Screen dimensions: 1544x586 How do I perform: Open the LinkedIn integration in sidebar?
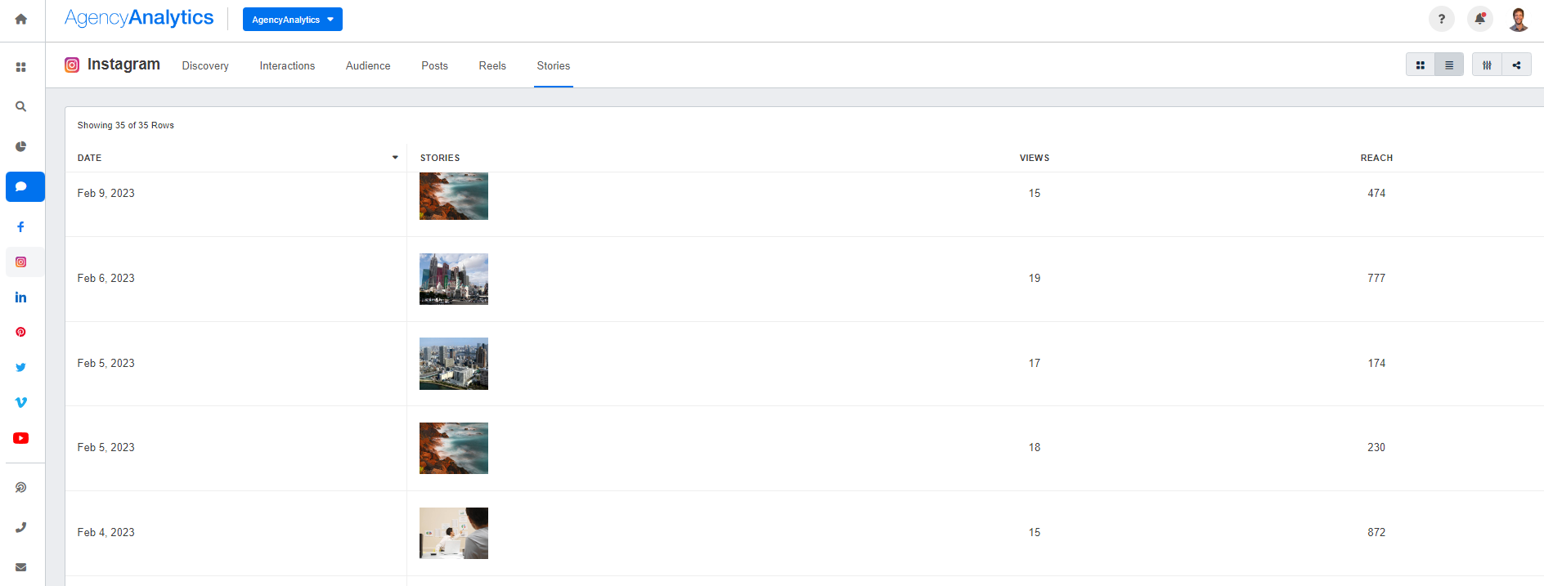(x=21, y=297)
